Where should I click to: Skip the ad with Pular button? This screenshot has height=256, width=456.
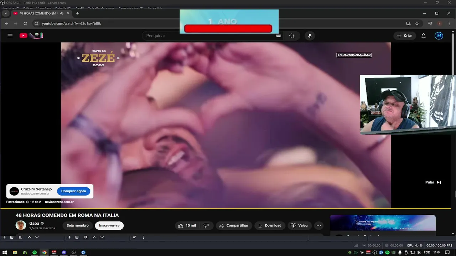(433, 182)
